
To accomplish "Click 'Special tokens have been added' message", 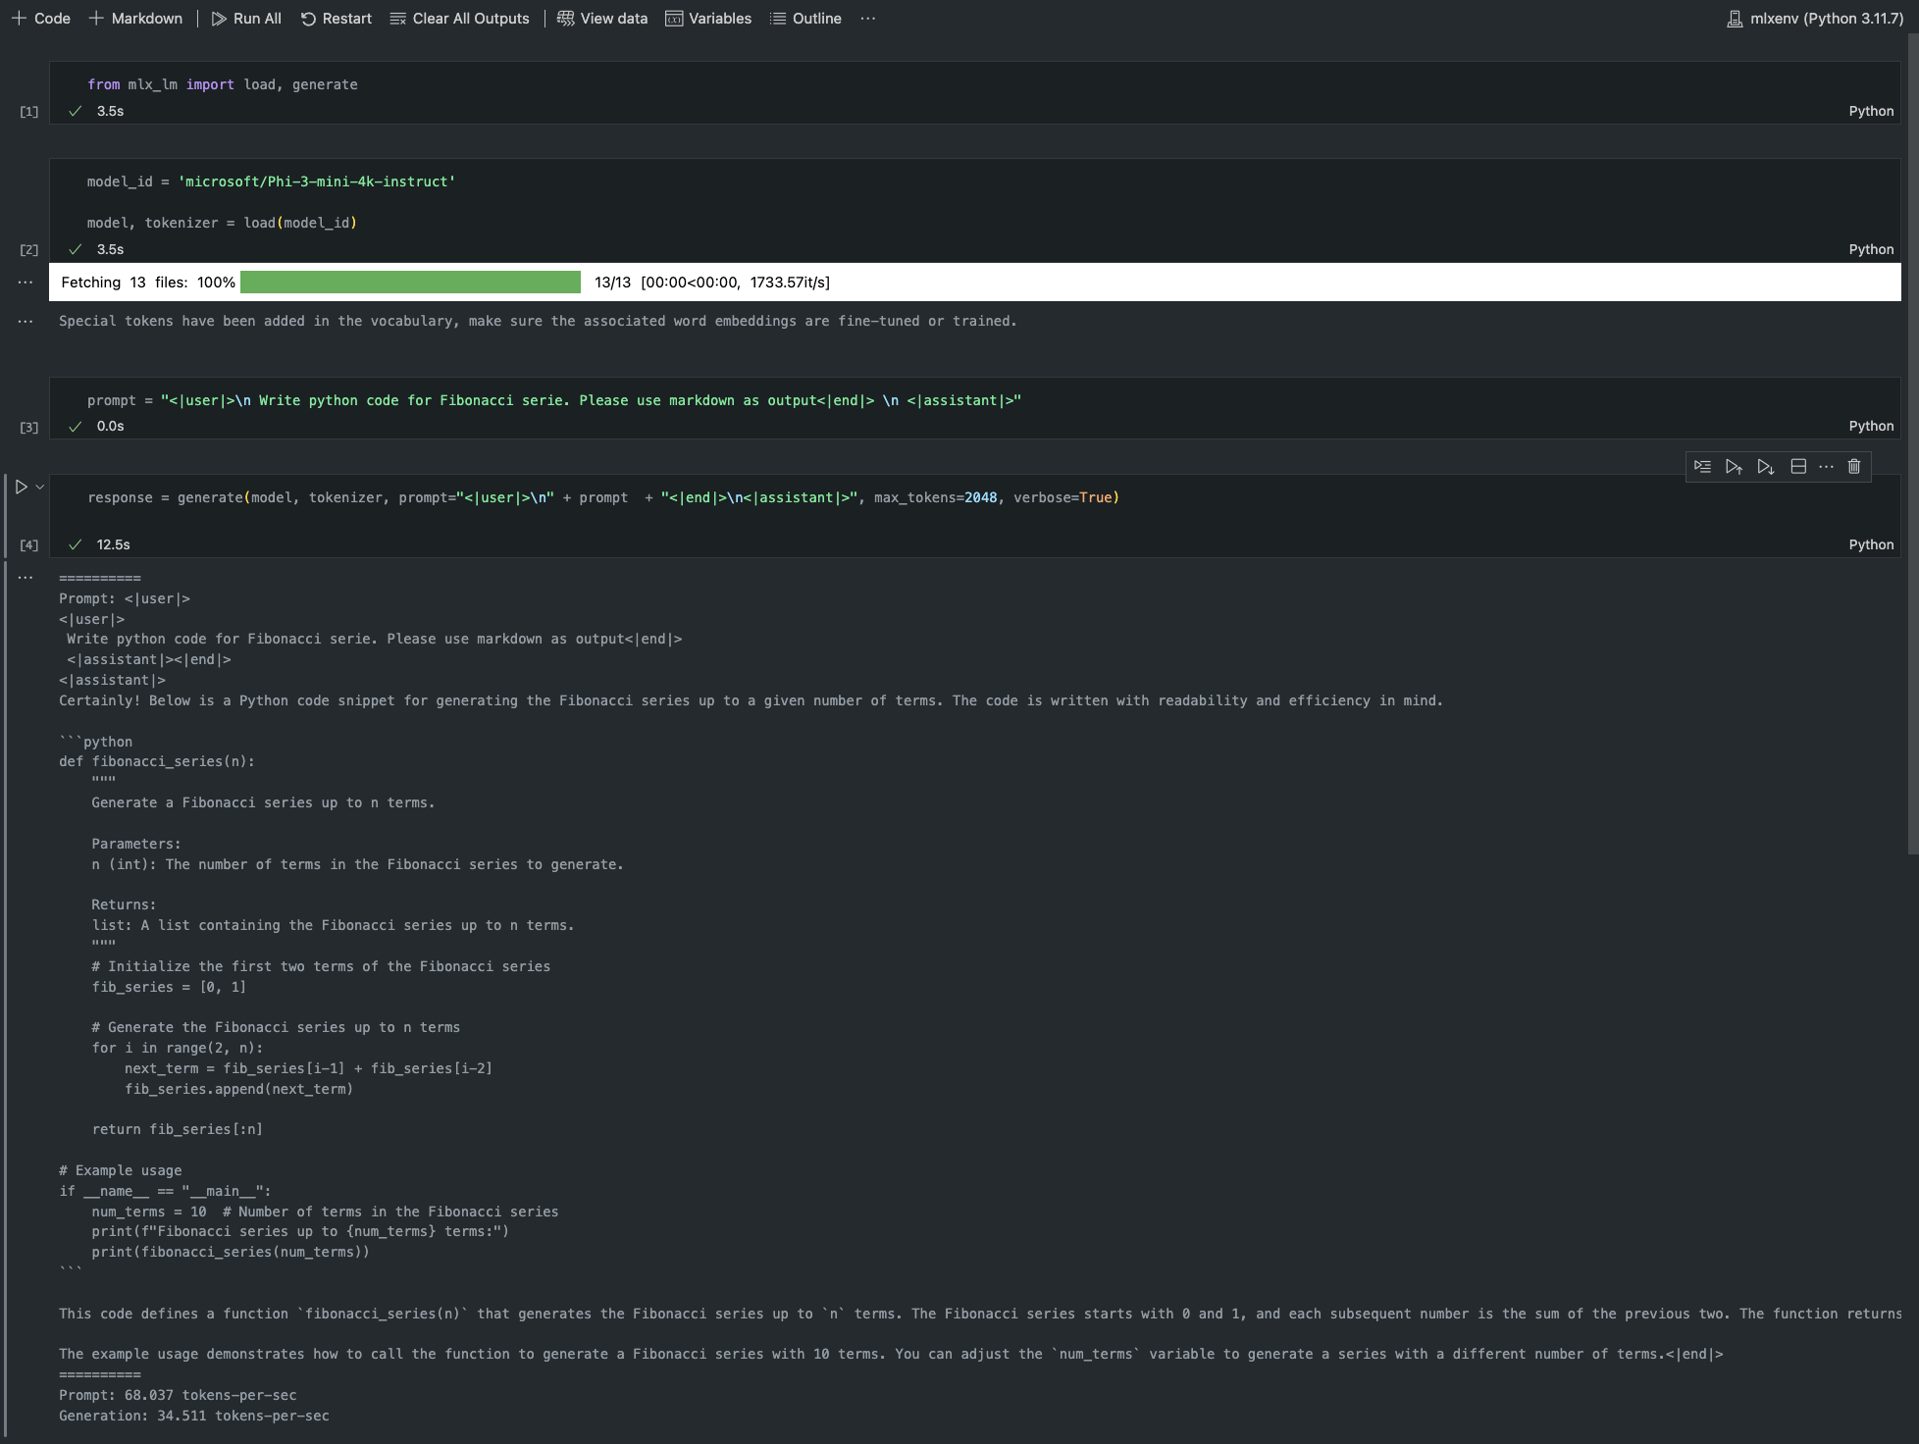I will [x=538, y=321].
